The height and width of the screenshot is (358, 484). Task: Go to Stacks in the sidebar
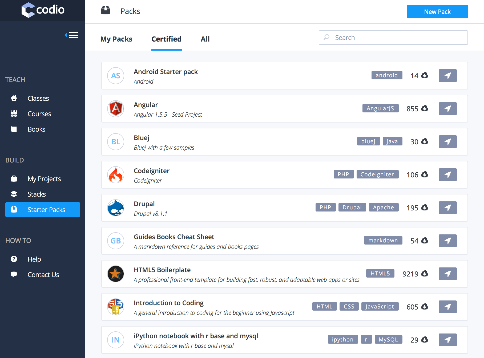tap(37, 194)
